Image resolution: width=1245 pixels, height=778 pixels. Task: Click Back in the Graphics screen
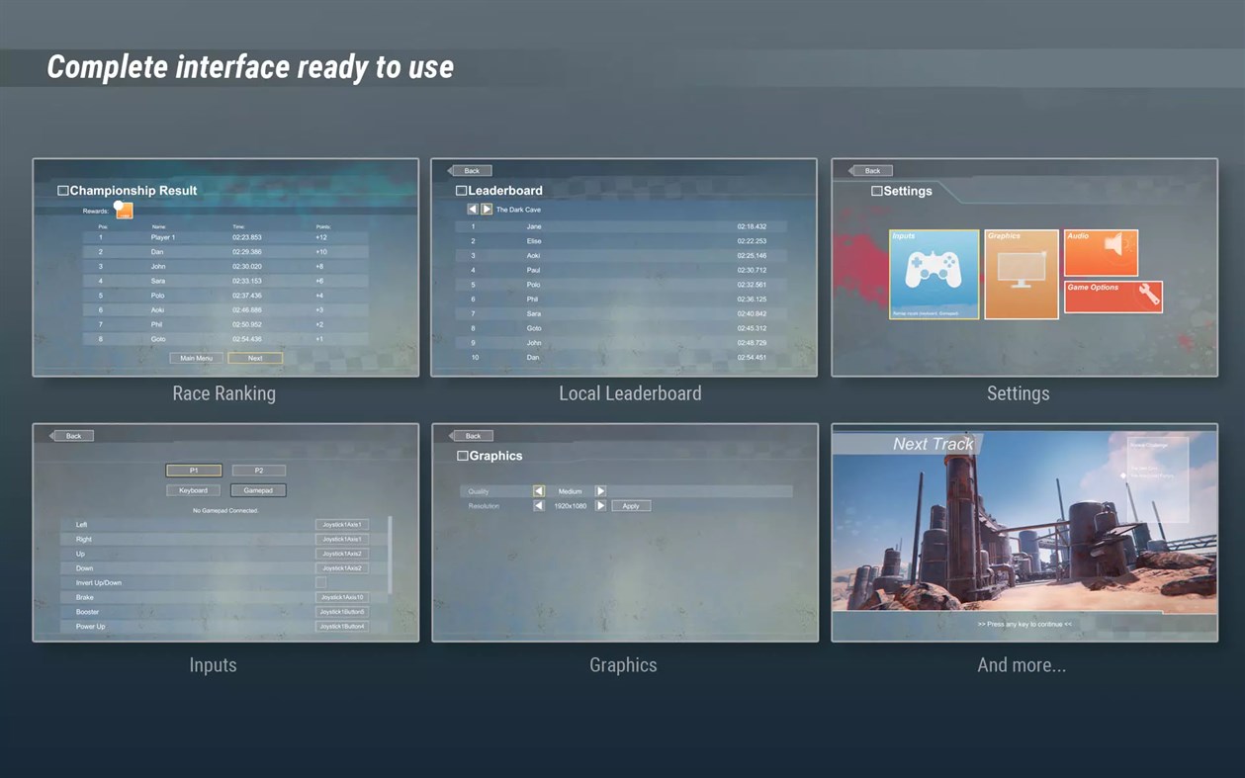471,436
